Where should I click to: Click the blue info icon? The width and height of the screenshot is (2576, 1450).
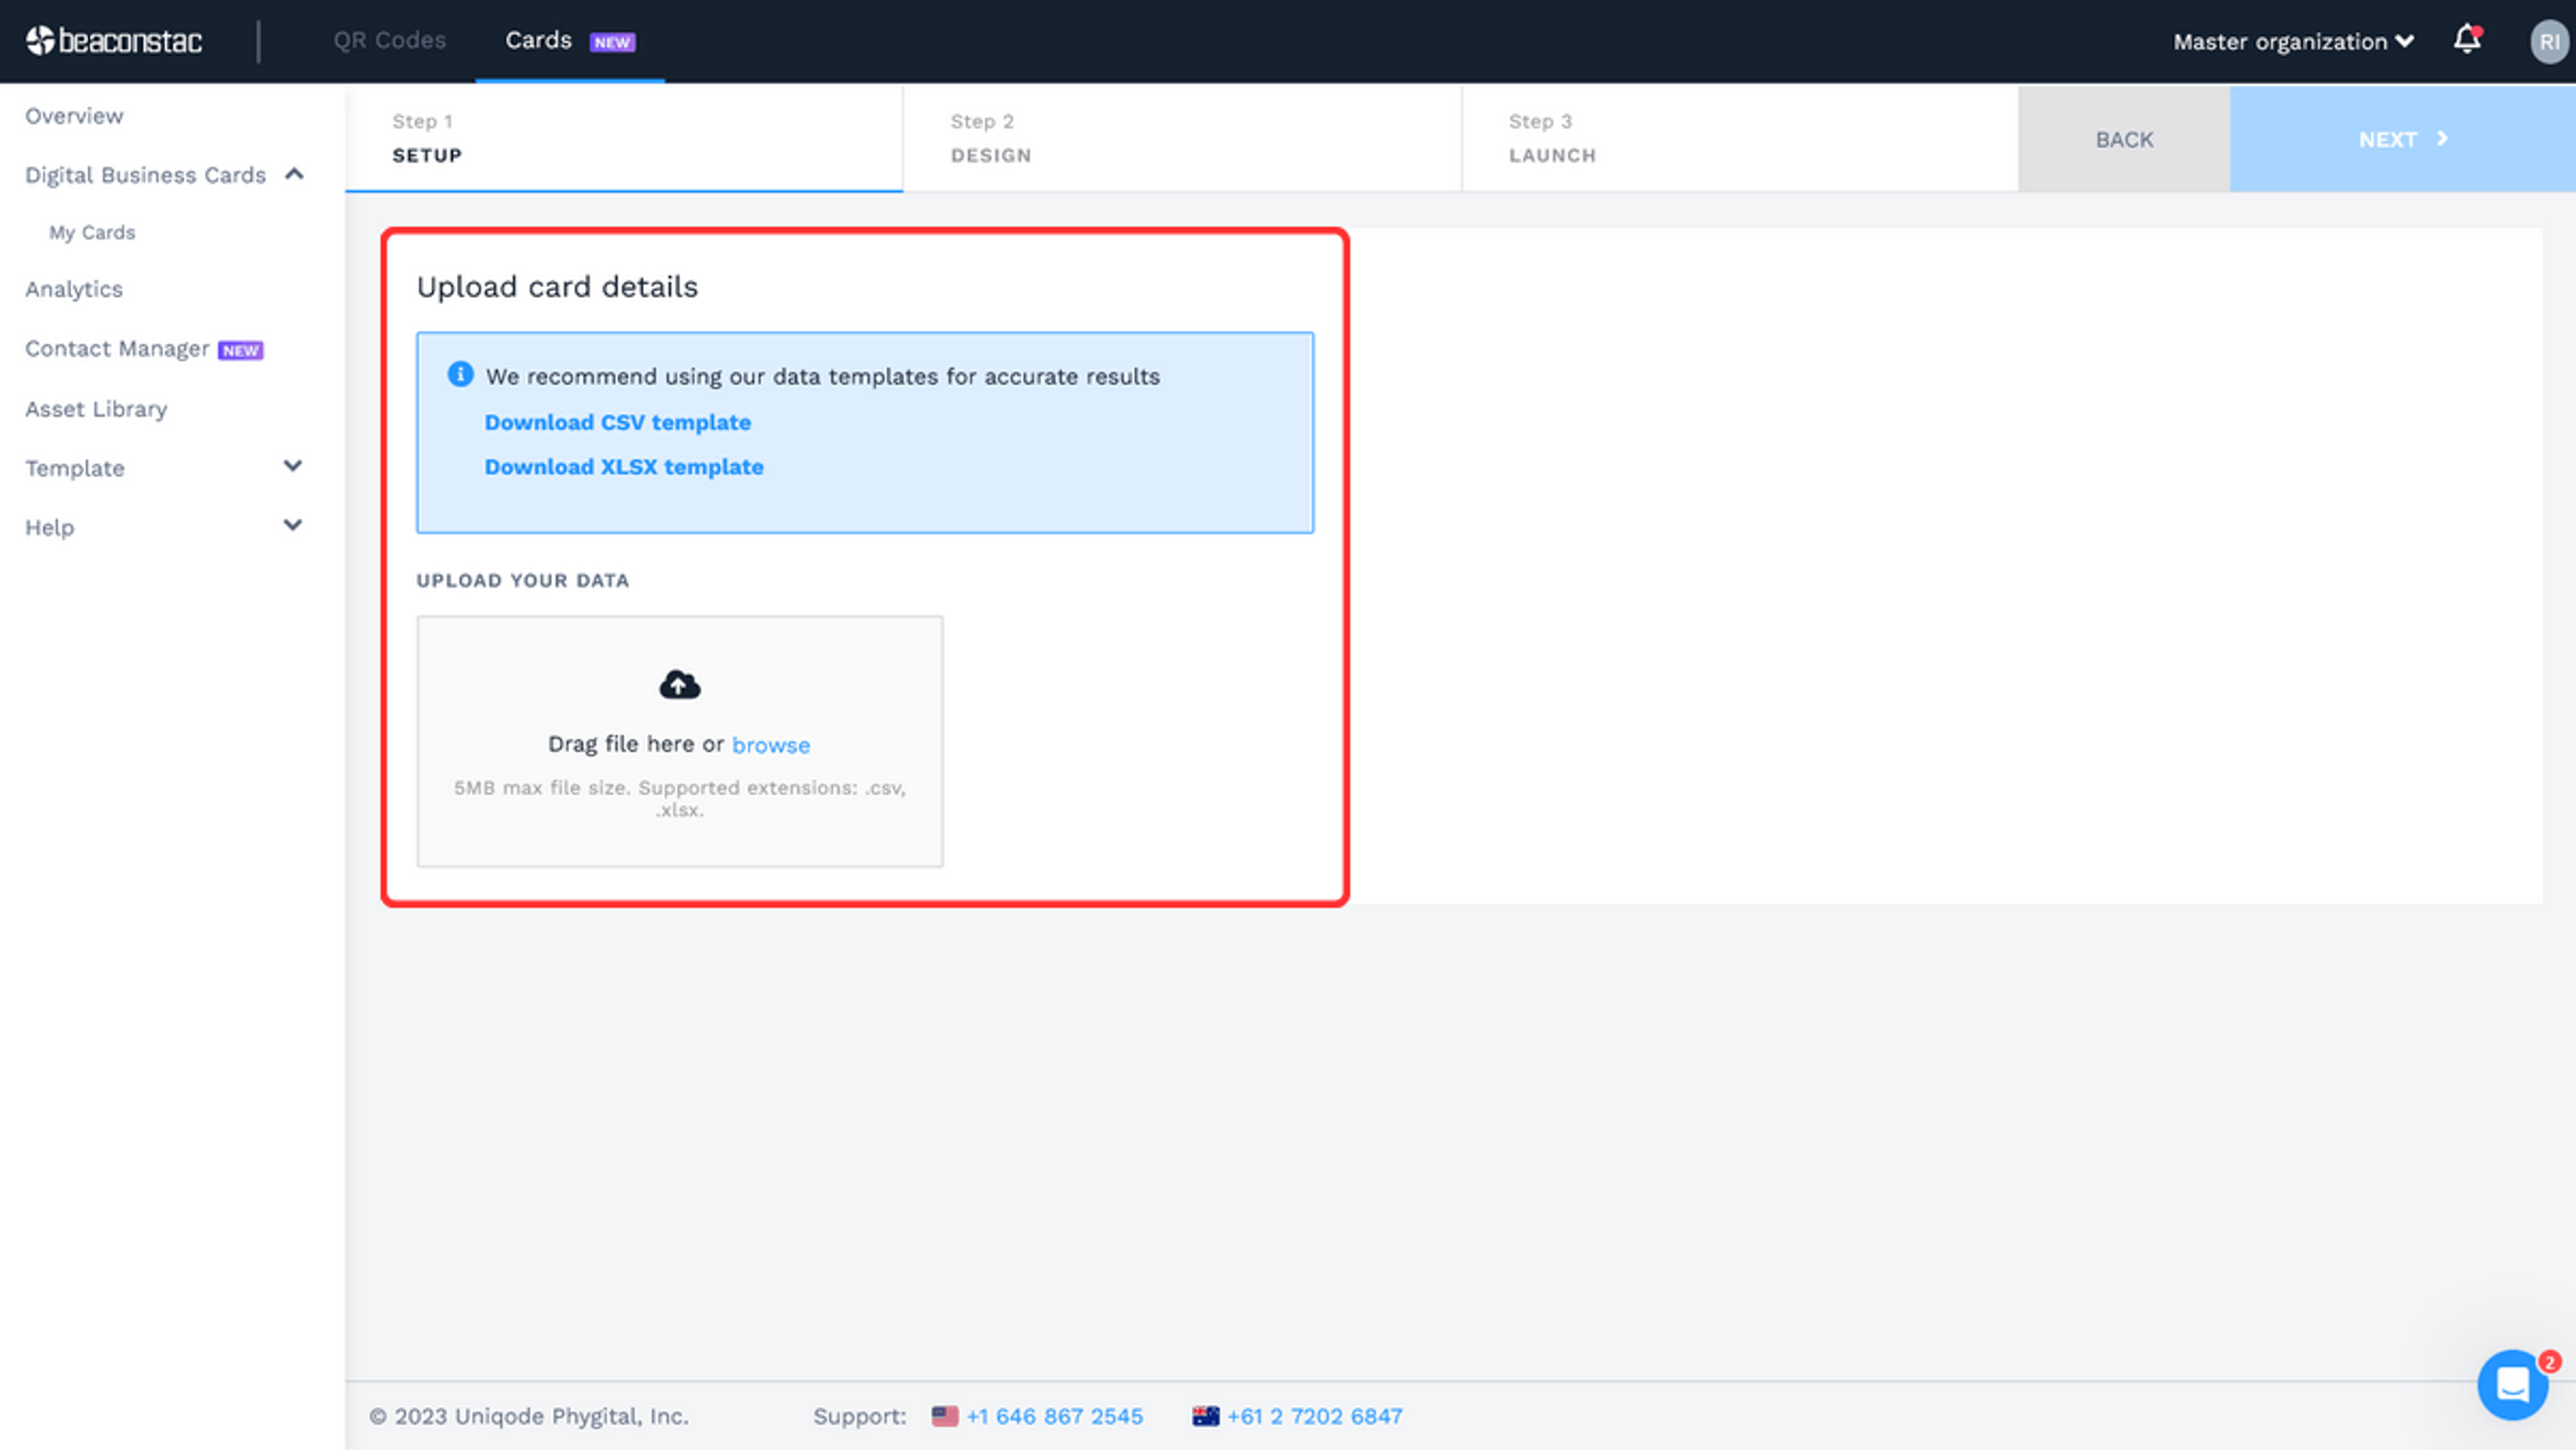tap(460, 374)
